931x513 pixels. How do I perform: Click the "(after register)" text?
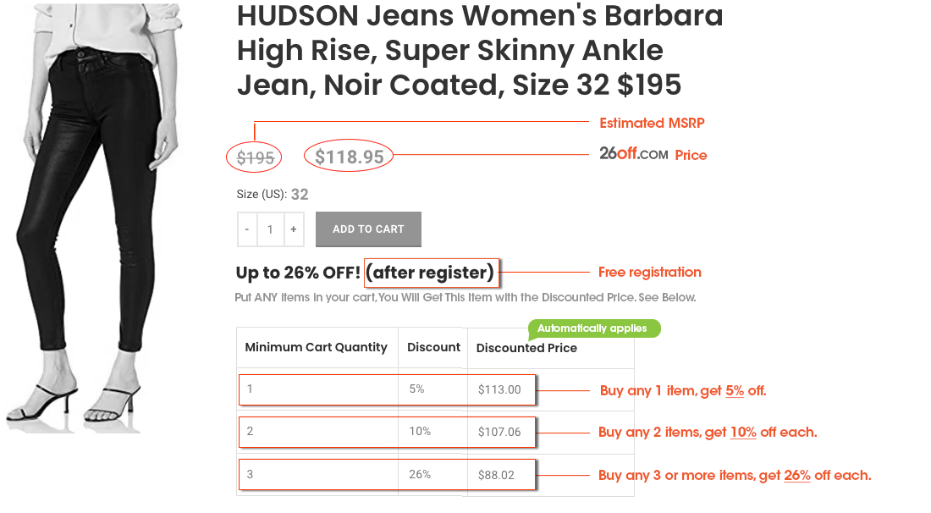coord(430,273)
